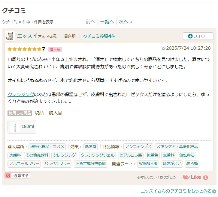Screen dimensions: 218x197
Task: Select the W洗顔不要 keyword tag
Action: 148,164
